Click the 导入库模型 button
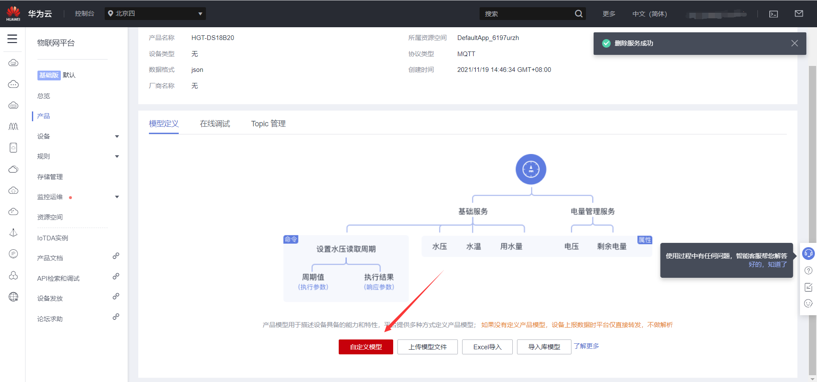 544,347
